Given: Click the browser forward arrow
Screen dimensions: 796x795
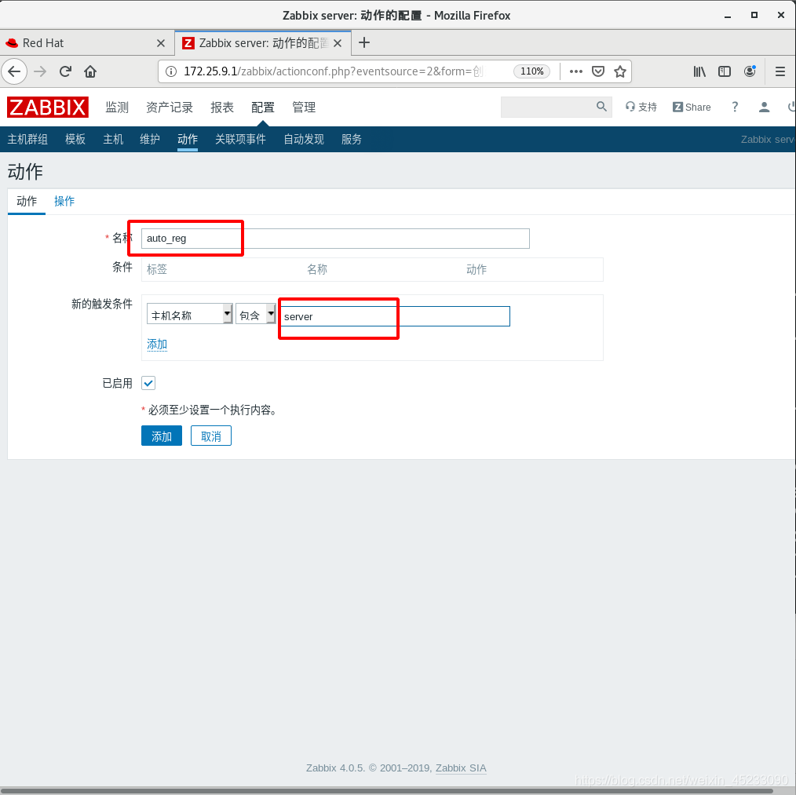Looking at the screenshot, I should tap(39, 71).
